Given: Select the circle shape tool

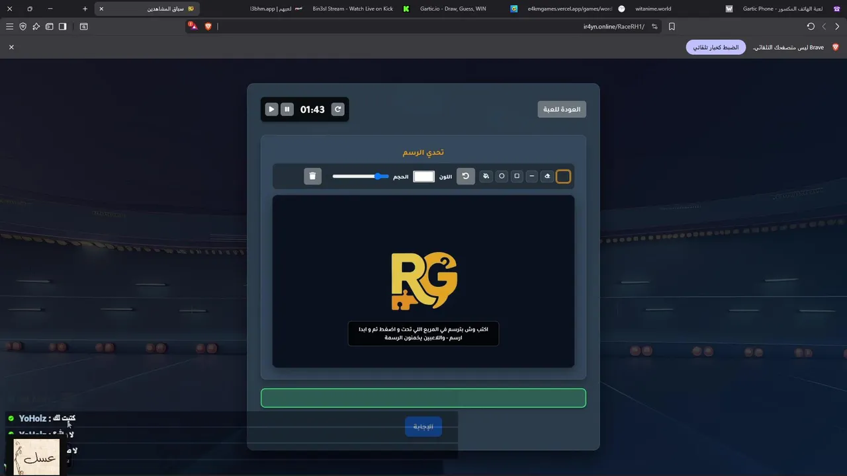Looking at the screenshot, I should pyautogui.click(x=502, y=176).
